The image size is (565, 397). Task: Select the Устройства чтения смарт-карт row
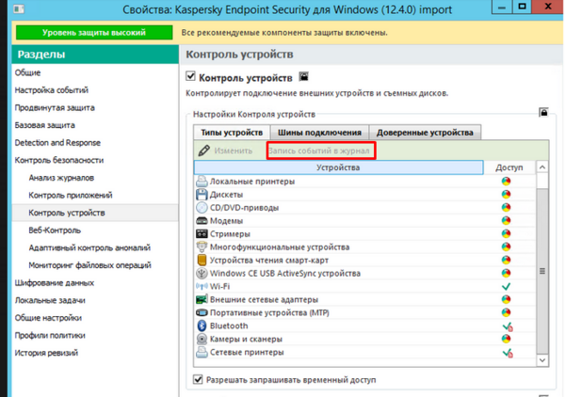[365, 260]
